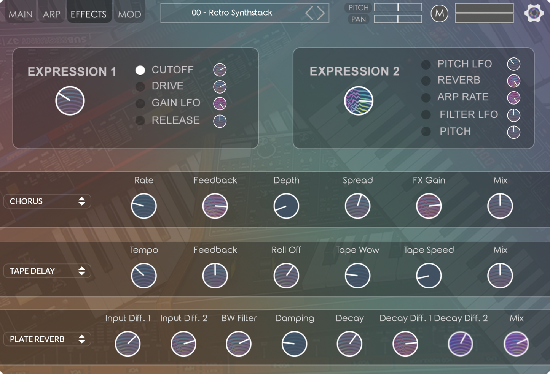Enable the REVERB target in Expression 2
The width and height of the screenshot is (550, 374).
(x=426, y=81)
